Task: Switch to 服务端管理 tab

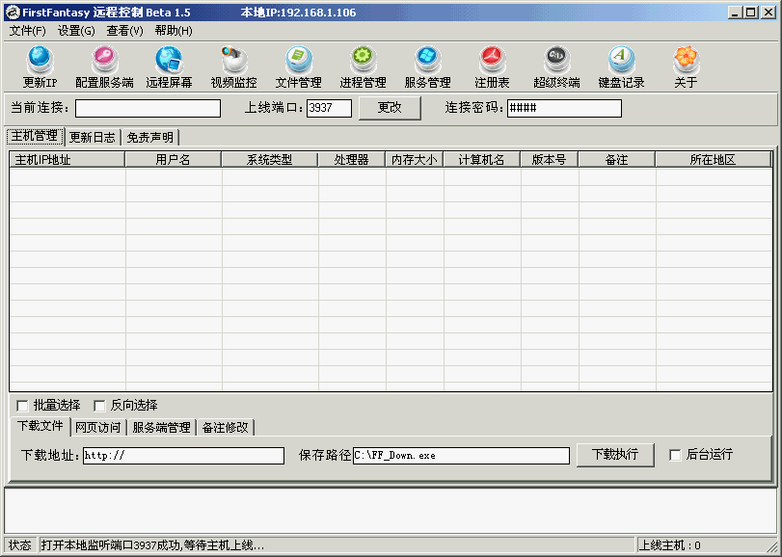Action: tap(161, 427)
